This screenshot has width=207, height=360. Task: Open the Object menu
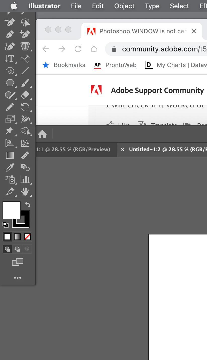pos(124,6)
